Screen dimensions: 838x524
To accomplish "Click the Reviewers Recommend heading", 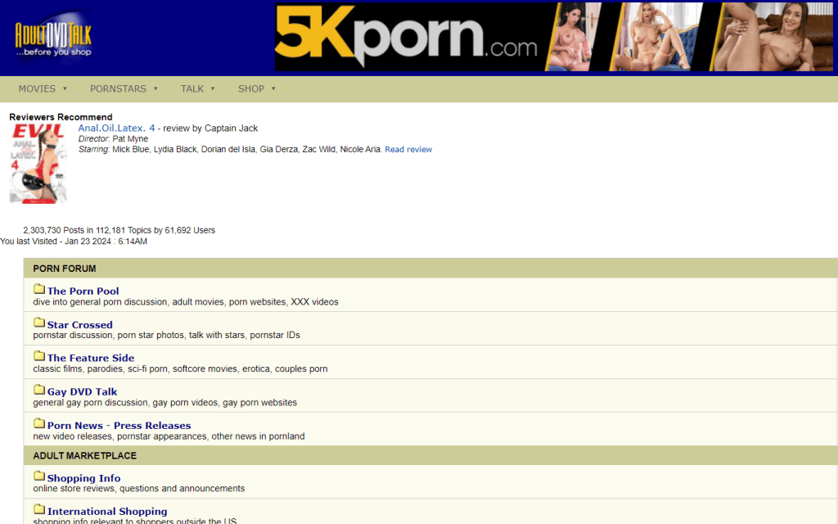I will (61, 117).
